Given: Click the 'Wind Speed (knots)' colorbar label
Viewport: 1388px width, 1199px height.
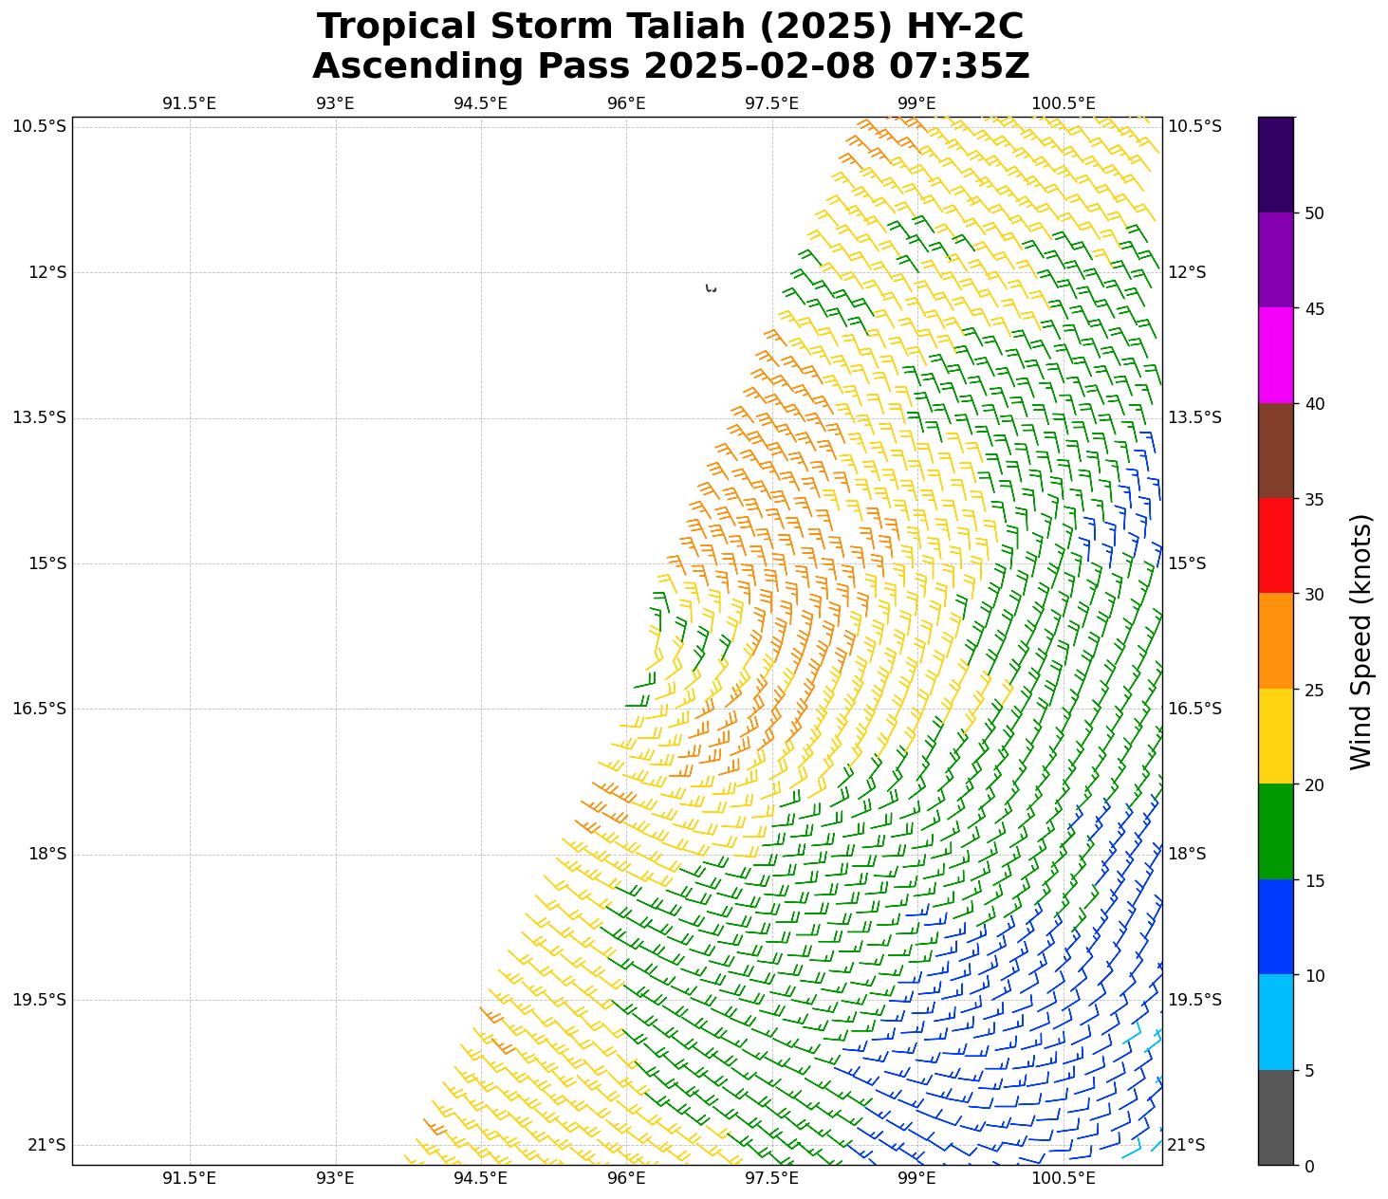Looking at the screenshot, I should click(1360, 641).
